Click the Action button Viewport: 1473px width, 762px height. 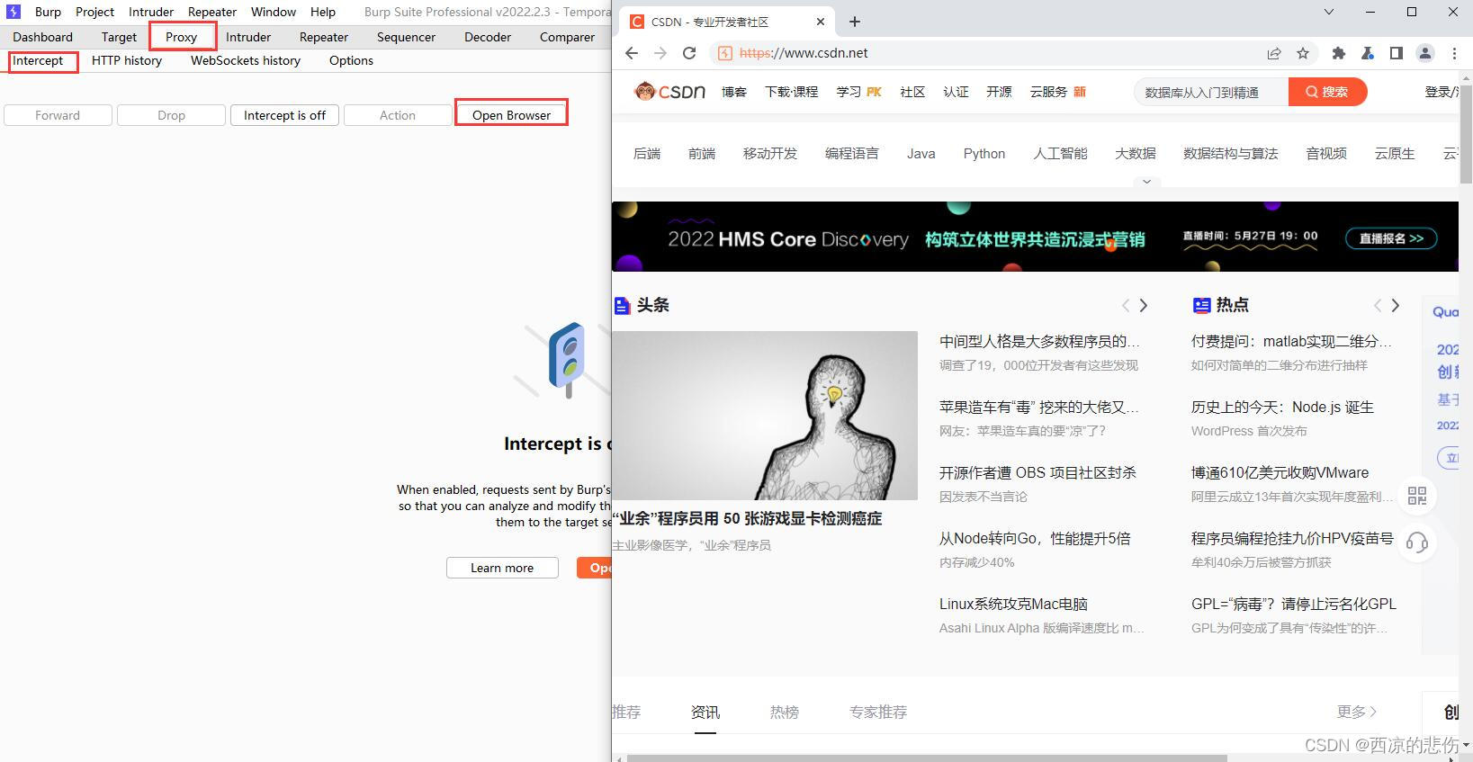(x=398, y=115)
